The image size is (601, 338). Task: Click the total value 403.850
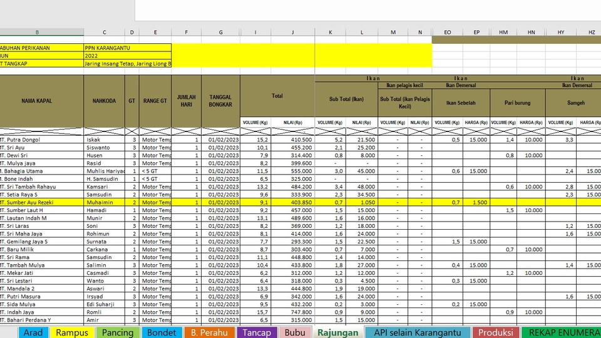293,202
